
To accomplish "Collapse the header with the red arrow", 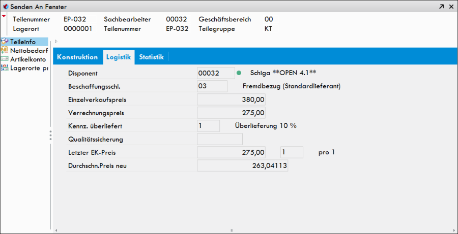I will 4,16.
